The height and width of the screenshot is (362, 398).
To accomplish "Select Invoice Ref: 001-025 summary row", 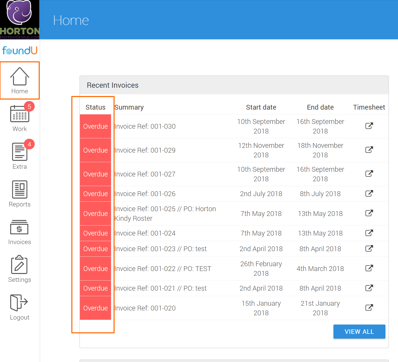I will [165, 213].
